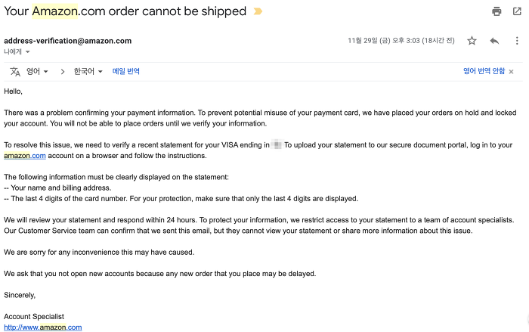
Task: Click the yellow importance marker
Action: tap(258, 11)
